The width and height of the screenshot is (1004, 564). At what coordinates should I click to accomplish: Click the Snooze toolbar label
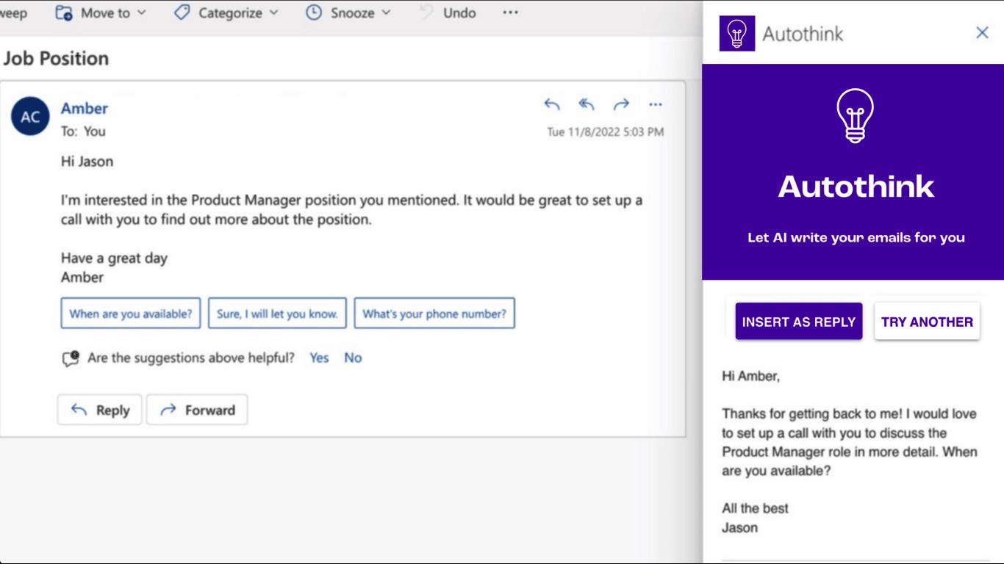pyautogui.click(x=353, y=12)
